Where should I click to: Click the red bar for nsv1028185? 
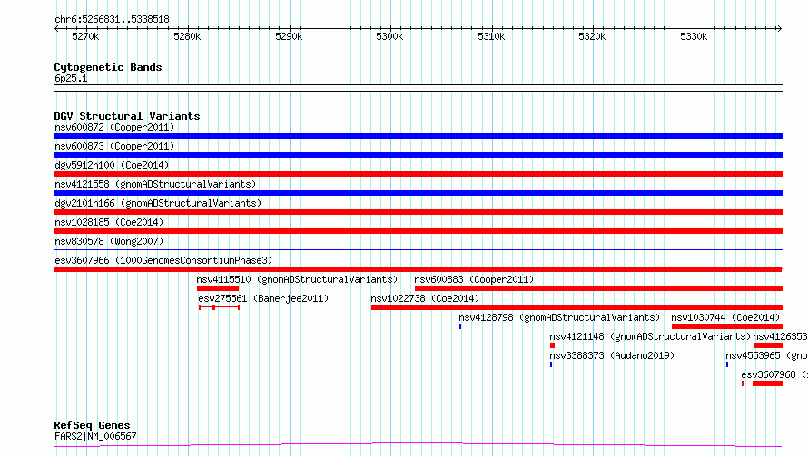tap(418, 231)
